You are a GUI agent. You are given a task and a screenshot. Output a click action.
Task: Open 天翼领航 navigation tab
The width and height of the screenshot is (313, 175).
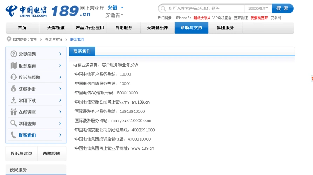(x=56, y=28)
